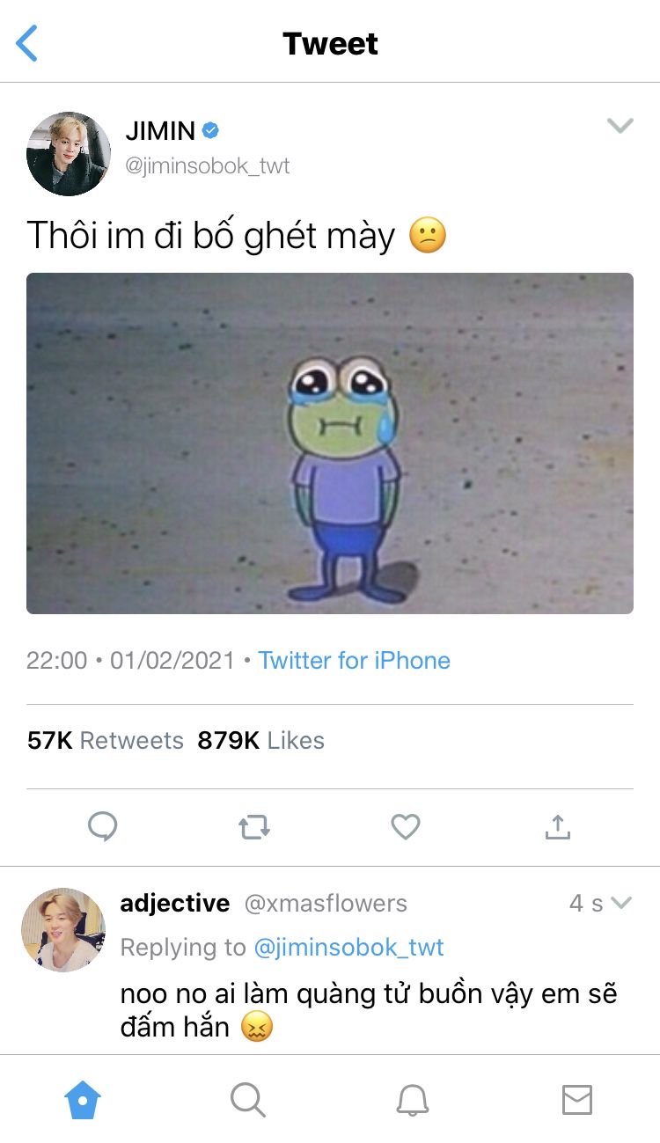The width and height of the screenshot is (660, 1143).
Task: View the 57K Retweets list
Action: [106, 741]
